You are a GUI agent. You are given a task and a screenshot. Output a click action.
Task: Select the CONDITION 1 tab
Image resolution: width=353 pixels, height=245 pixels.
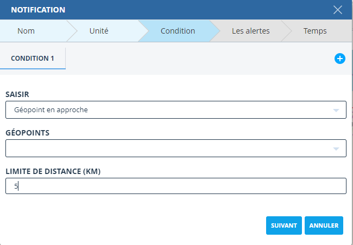pos(33,59)
